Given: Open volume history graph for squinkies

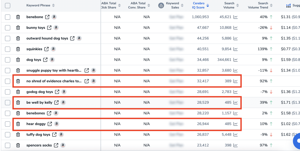Looking at the screenshot, I should (236, 49).
